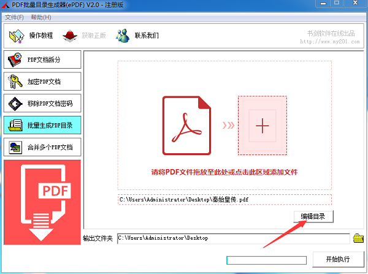Click the 编辑目录 button
The height and width of the screenshot is (274, 368).
coord(313,216)
